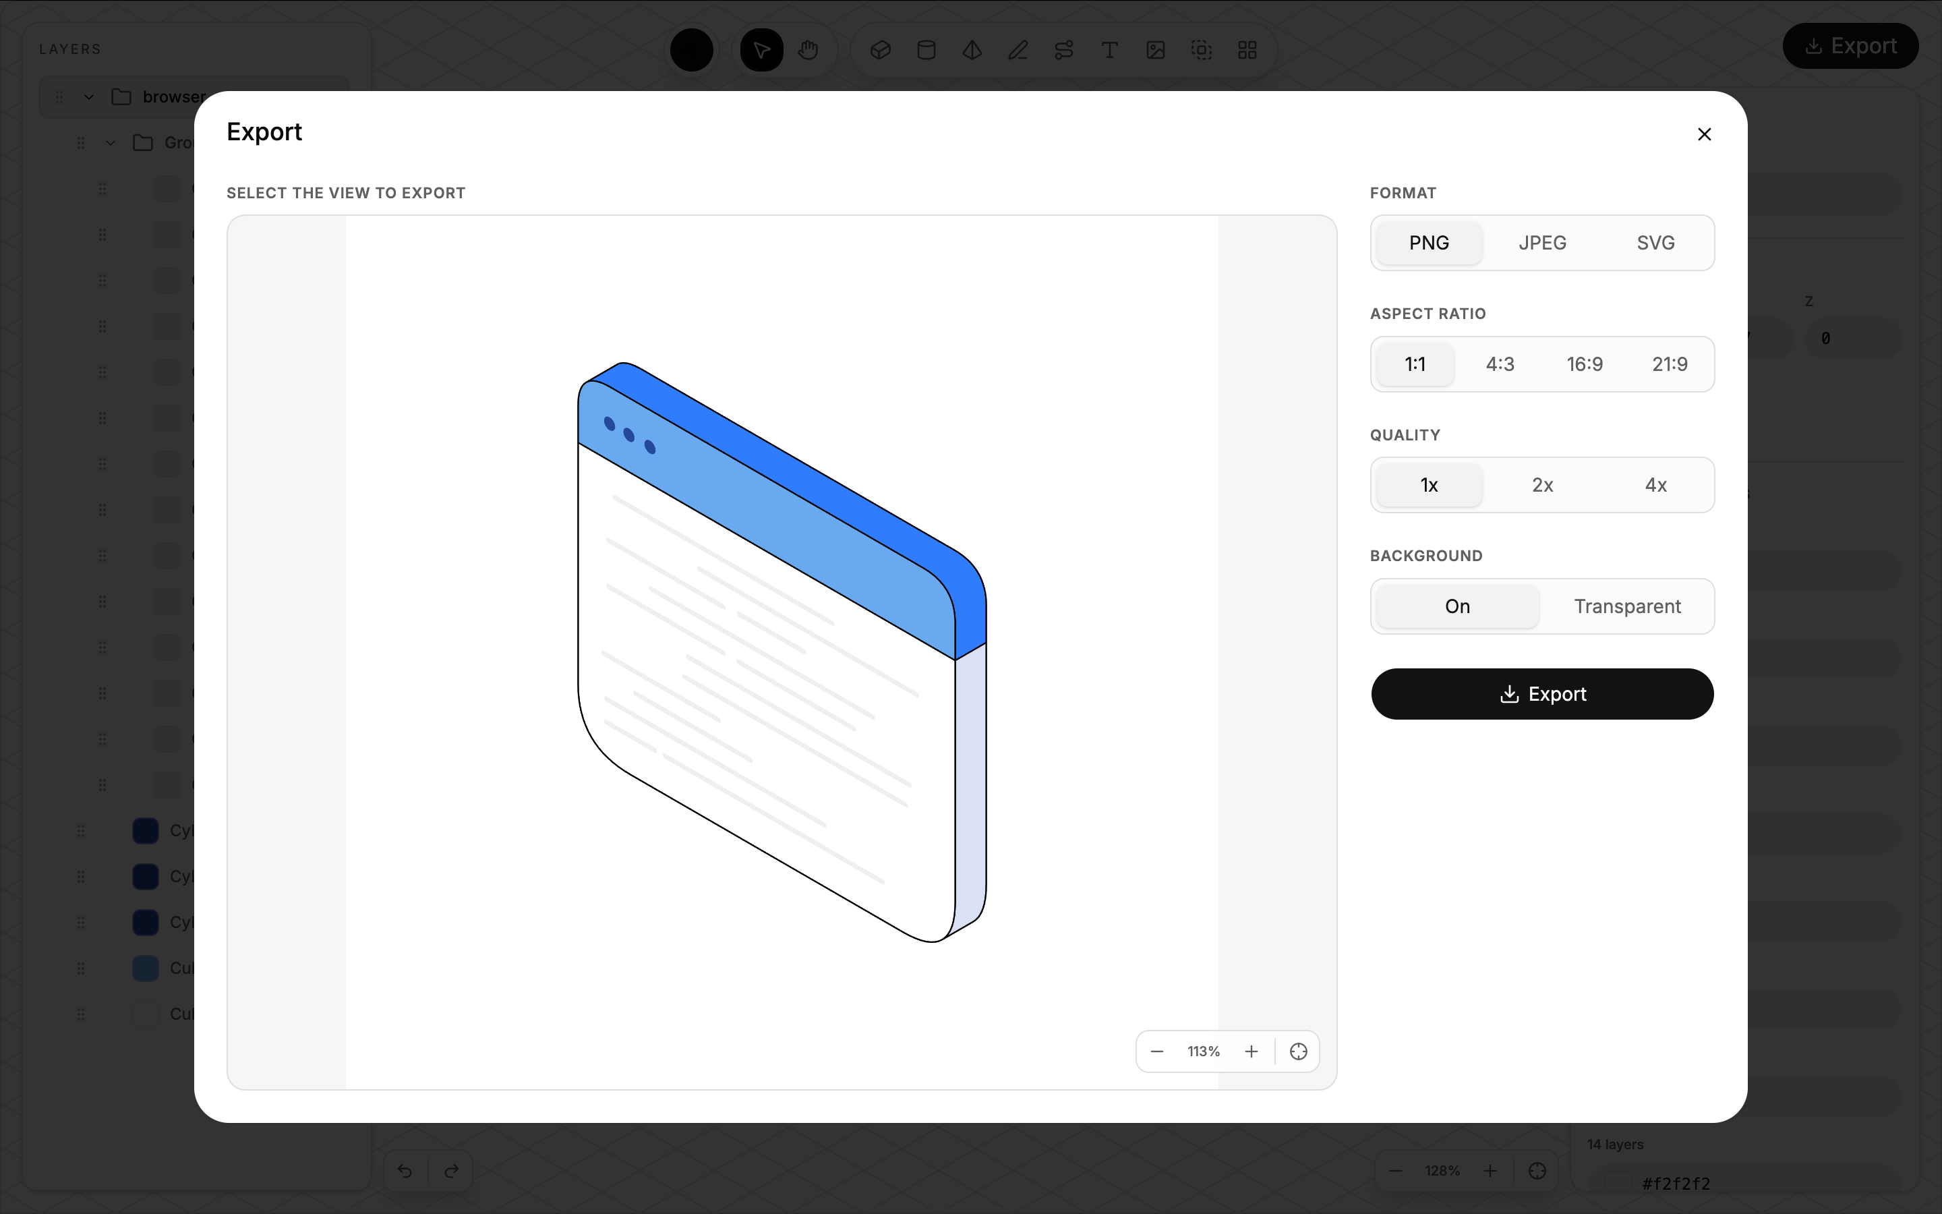Choose 21:9 aspect ratio
1942x1214 pixels.
pos(1670,364)
